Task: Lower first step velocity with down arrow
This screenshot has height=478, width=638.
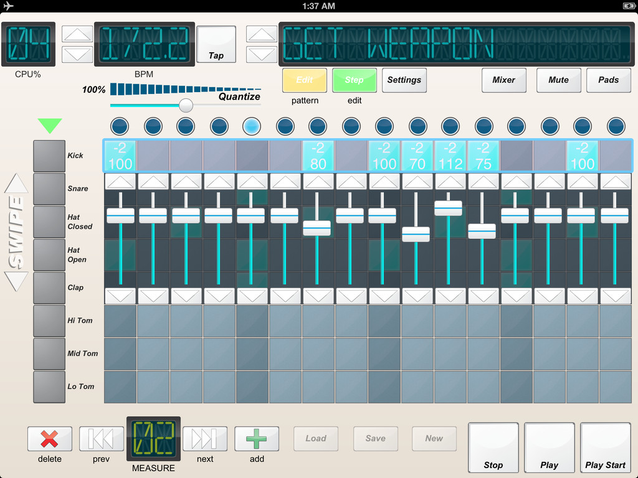Action: (x=120, y=296)
